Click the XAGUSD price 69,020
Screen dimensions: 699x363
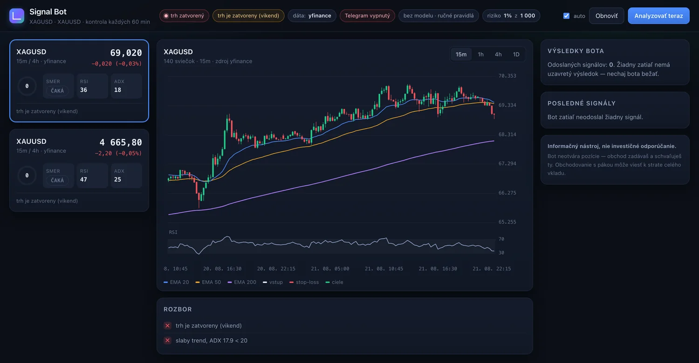coord(126,53)
